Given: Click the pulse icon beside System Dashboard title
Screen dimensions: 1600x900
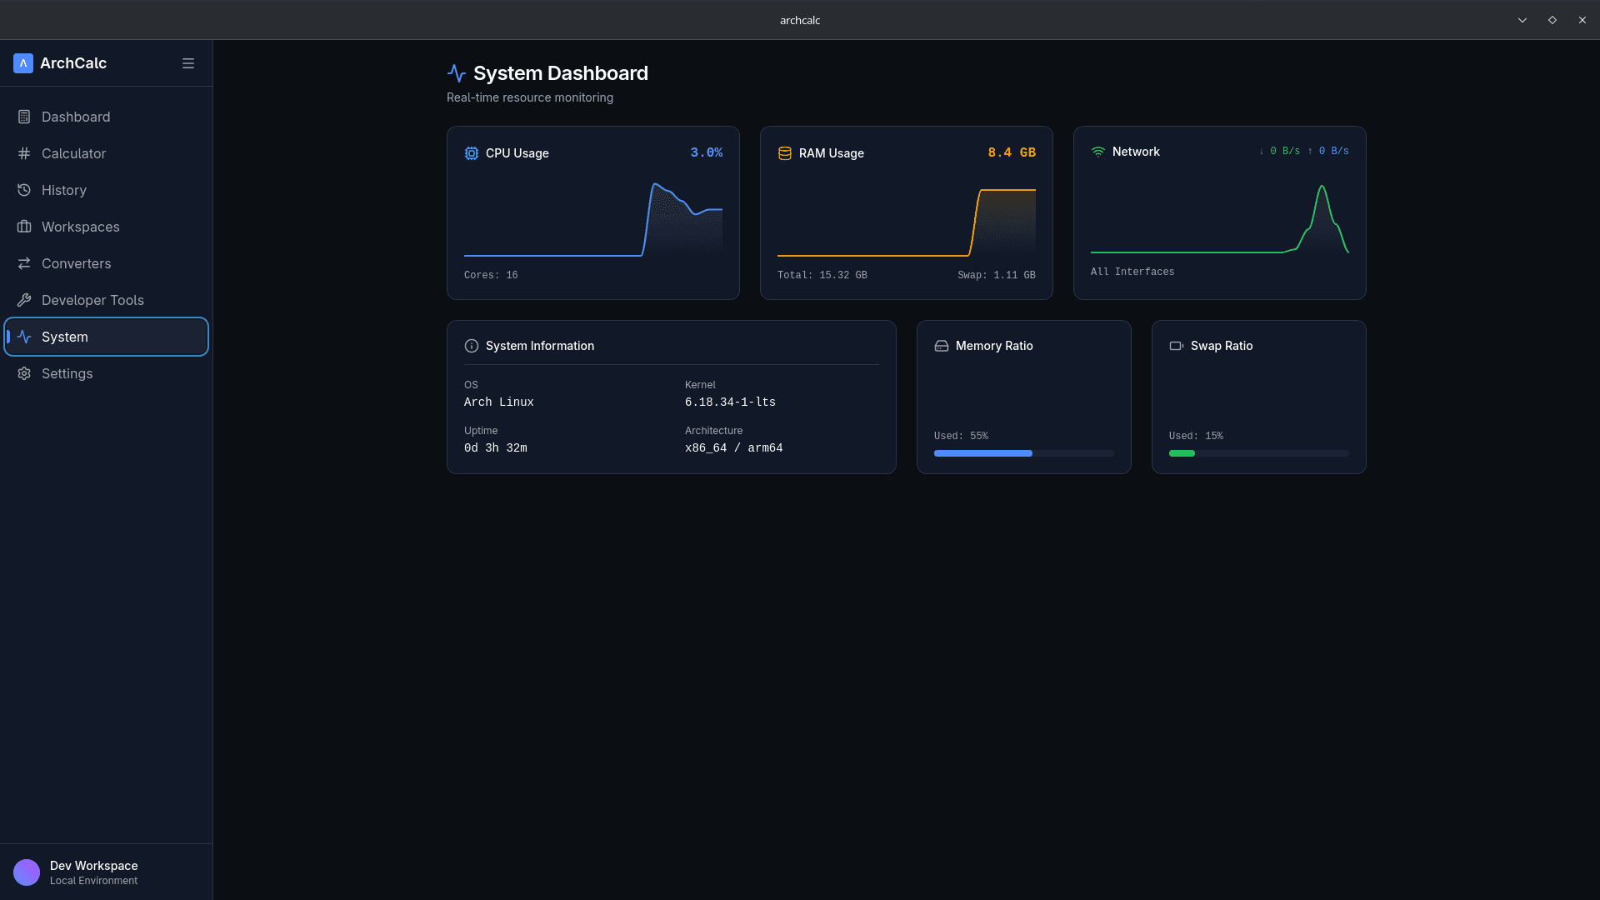Looking at the screenshot, I should click(x=457, y=73).
